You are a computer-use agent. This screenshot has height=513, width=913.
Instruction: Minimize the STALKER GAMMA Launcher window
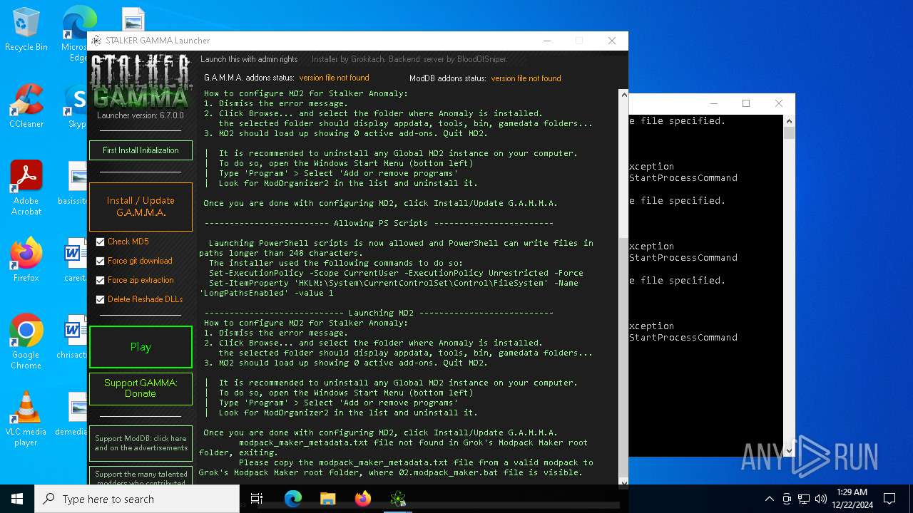[546, 41]
